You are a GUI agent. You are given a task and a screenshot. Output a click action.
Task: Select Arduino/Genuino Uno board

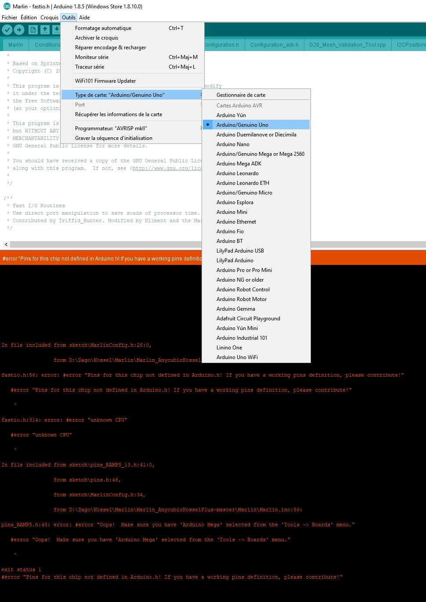point(256,125)
